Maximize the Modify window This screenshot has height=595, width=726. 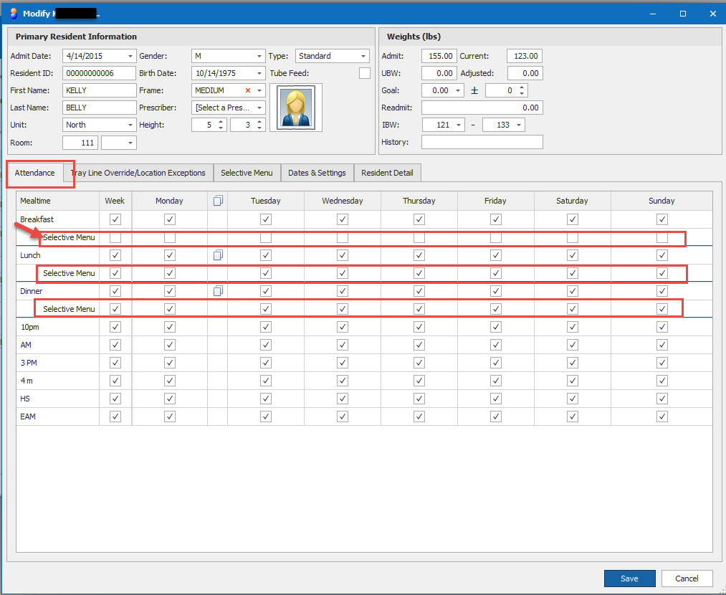(x=682, y=14)
